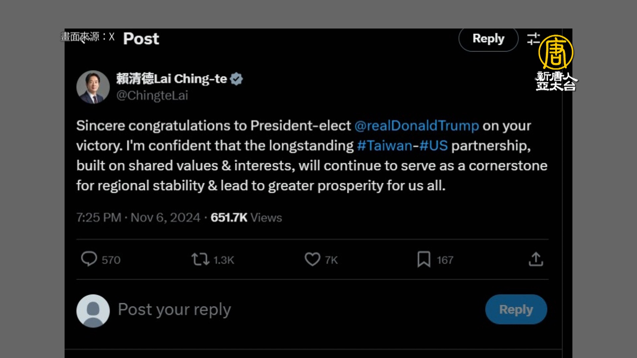Screen dimensions: 637x358
Task: Like the post with the heart icon
Action: tap(312, 259)
